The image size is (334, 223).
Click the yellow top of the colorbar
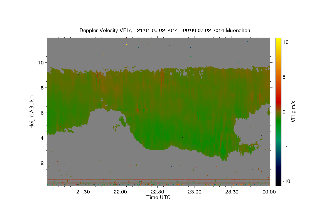[x=278, y=40]
